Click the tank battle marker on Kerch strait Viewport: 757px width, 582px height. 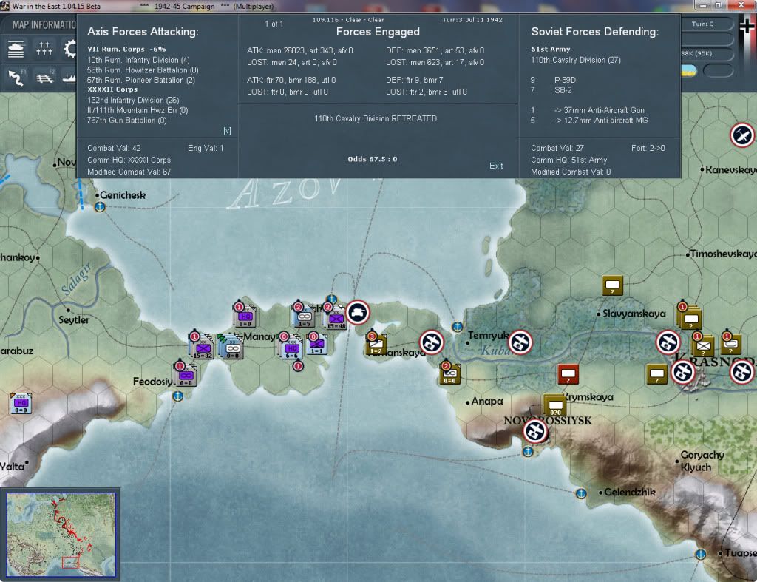tap(358, 313)
